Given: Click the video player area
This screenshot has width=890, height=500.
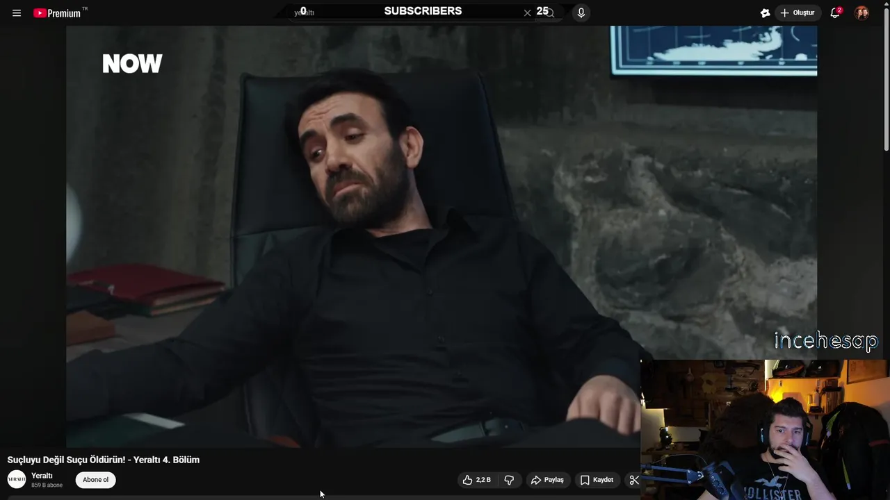Looking at the screenshot, I should pyautogui.click(x=442, y=236).
